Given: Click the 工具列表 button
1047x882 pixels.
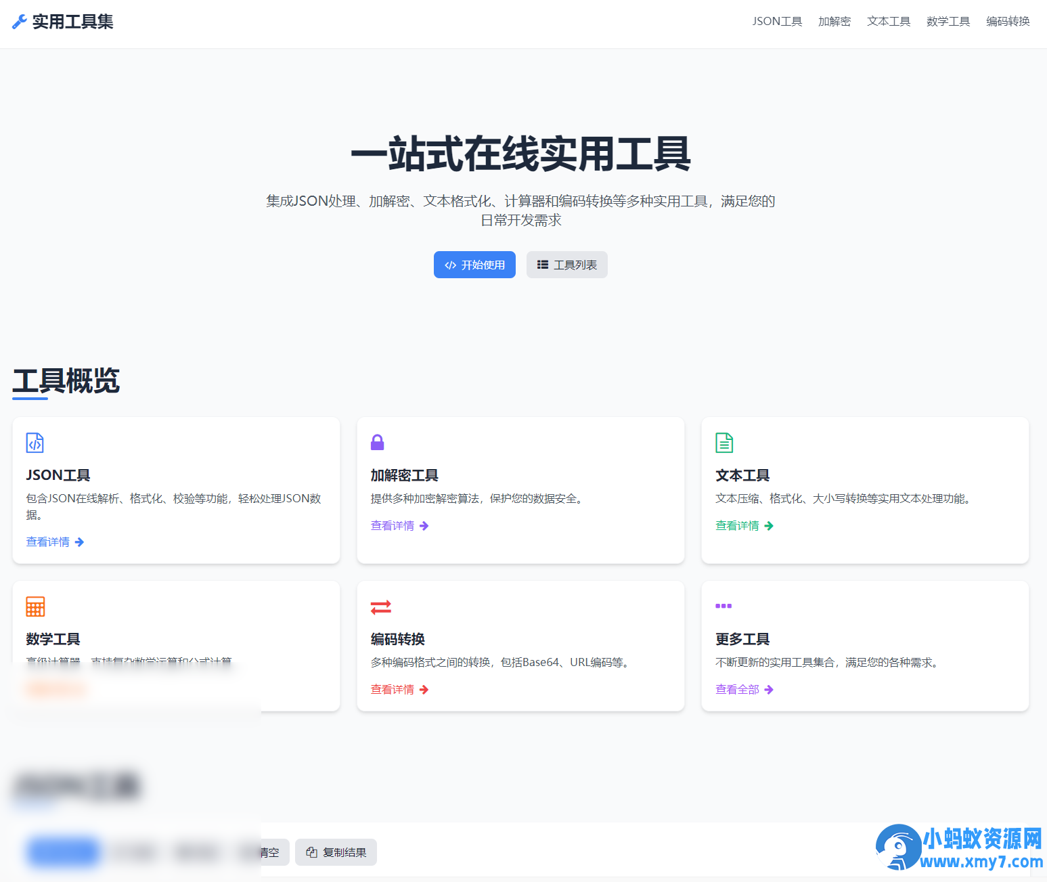Looking at the screenshot, I should 567,265.
